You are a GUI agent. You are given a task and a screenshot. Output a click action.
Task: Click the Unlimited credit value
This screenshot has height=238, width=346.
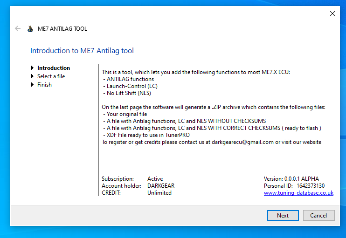coord(159,193)
